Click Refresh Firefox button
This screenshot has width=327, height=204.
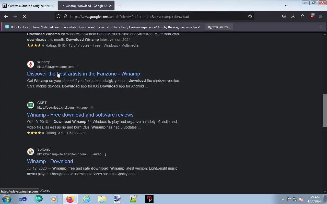pyautogui.click(x=219, y=27)
